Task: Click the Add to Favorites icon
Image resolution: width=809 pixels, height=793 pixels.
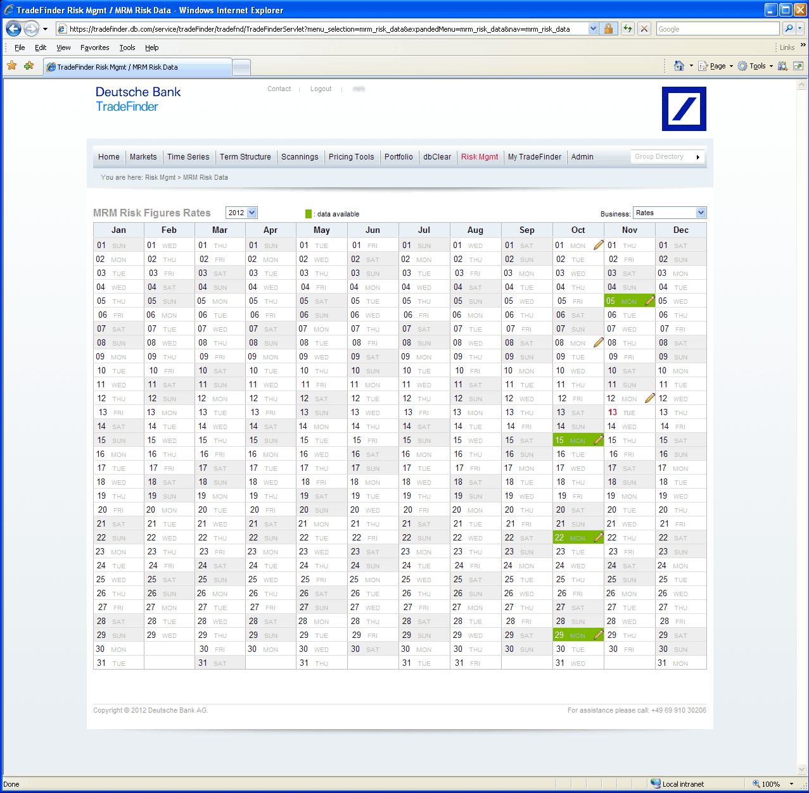Action: click(29, 66)
